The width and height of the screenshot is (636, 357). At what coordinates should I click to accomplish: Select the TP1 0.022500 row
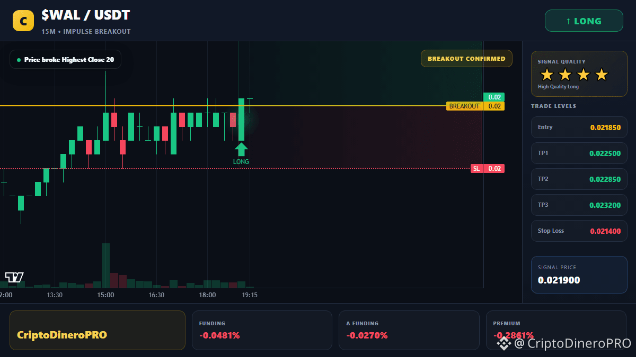[x=579, y=153]
